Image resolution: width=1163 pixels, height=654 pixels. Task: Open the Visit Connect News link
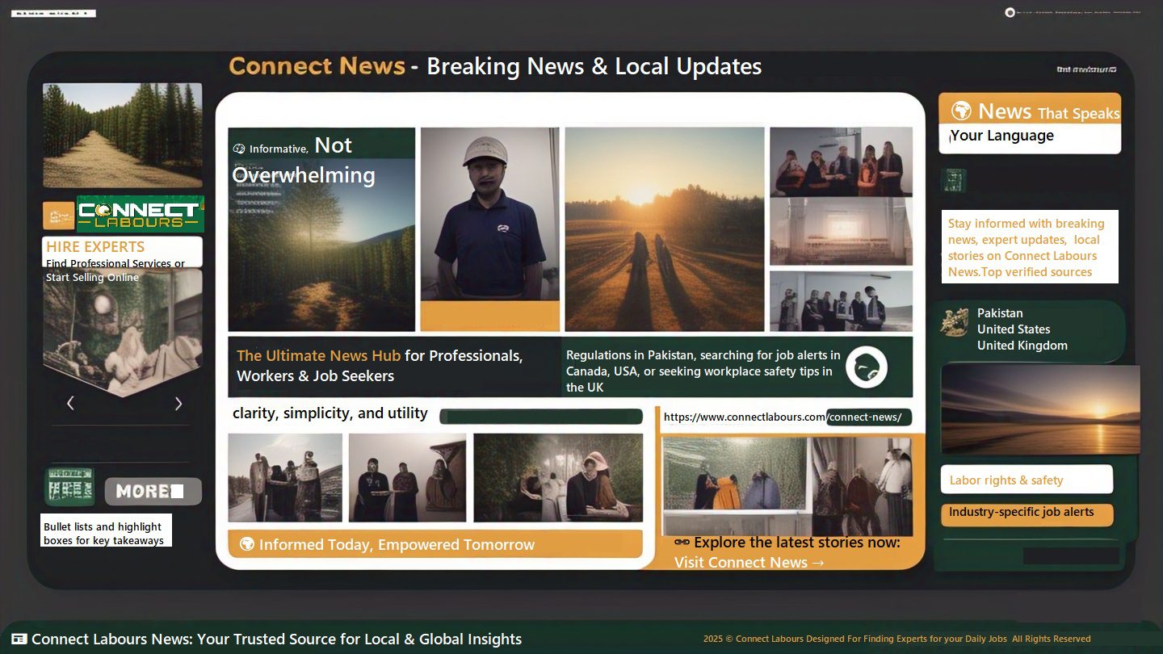coord(749,562)
